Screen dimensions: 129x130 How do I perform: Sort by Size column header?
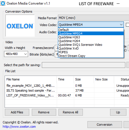(84, 79)
